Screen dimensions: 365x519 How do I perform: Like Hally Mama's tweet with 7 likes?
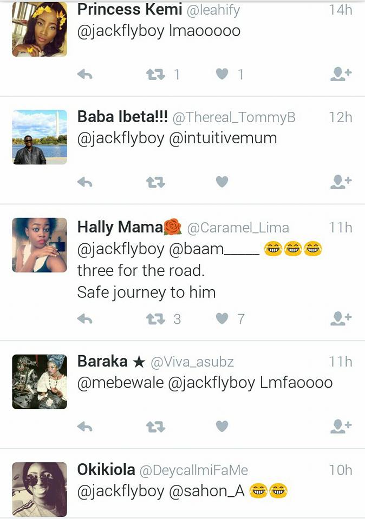(222, 319)
